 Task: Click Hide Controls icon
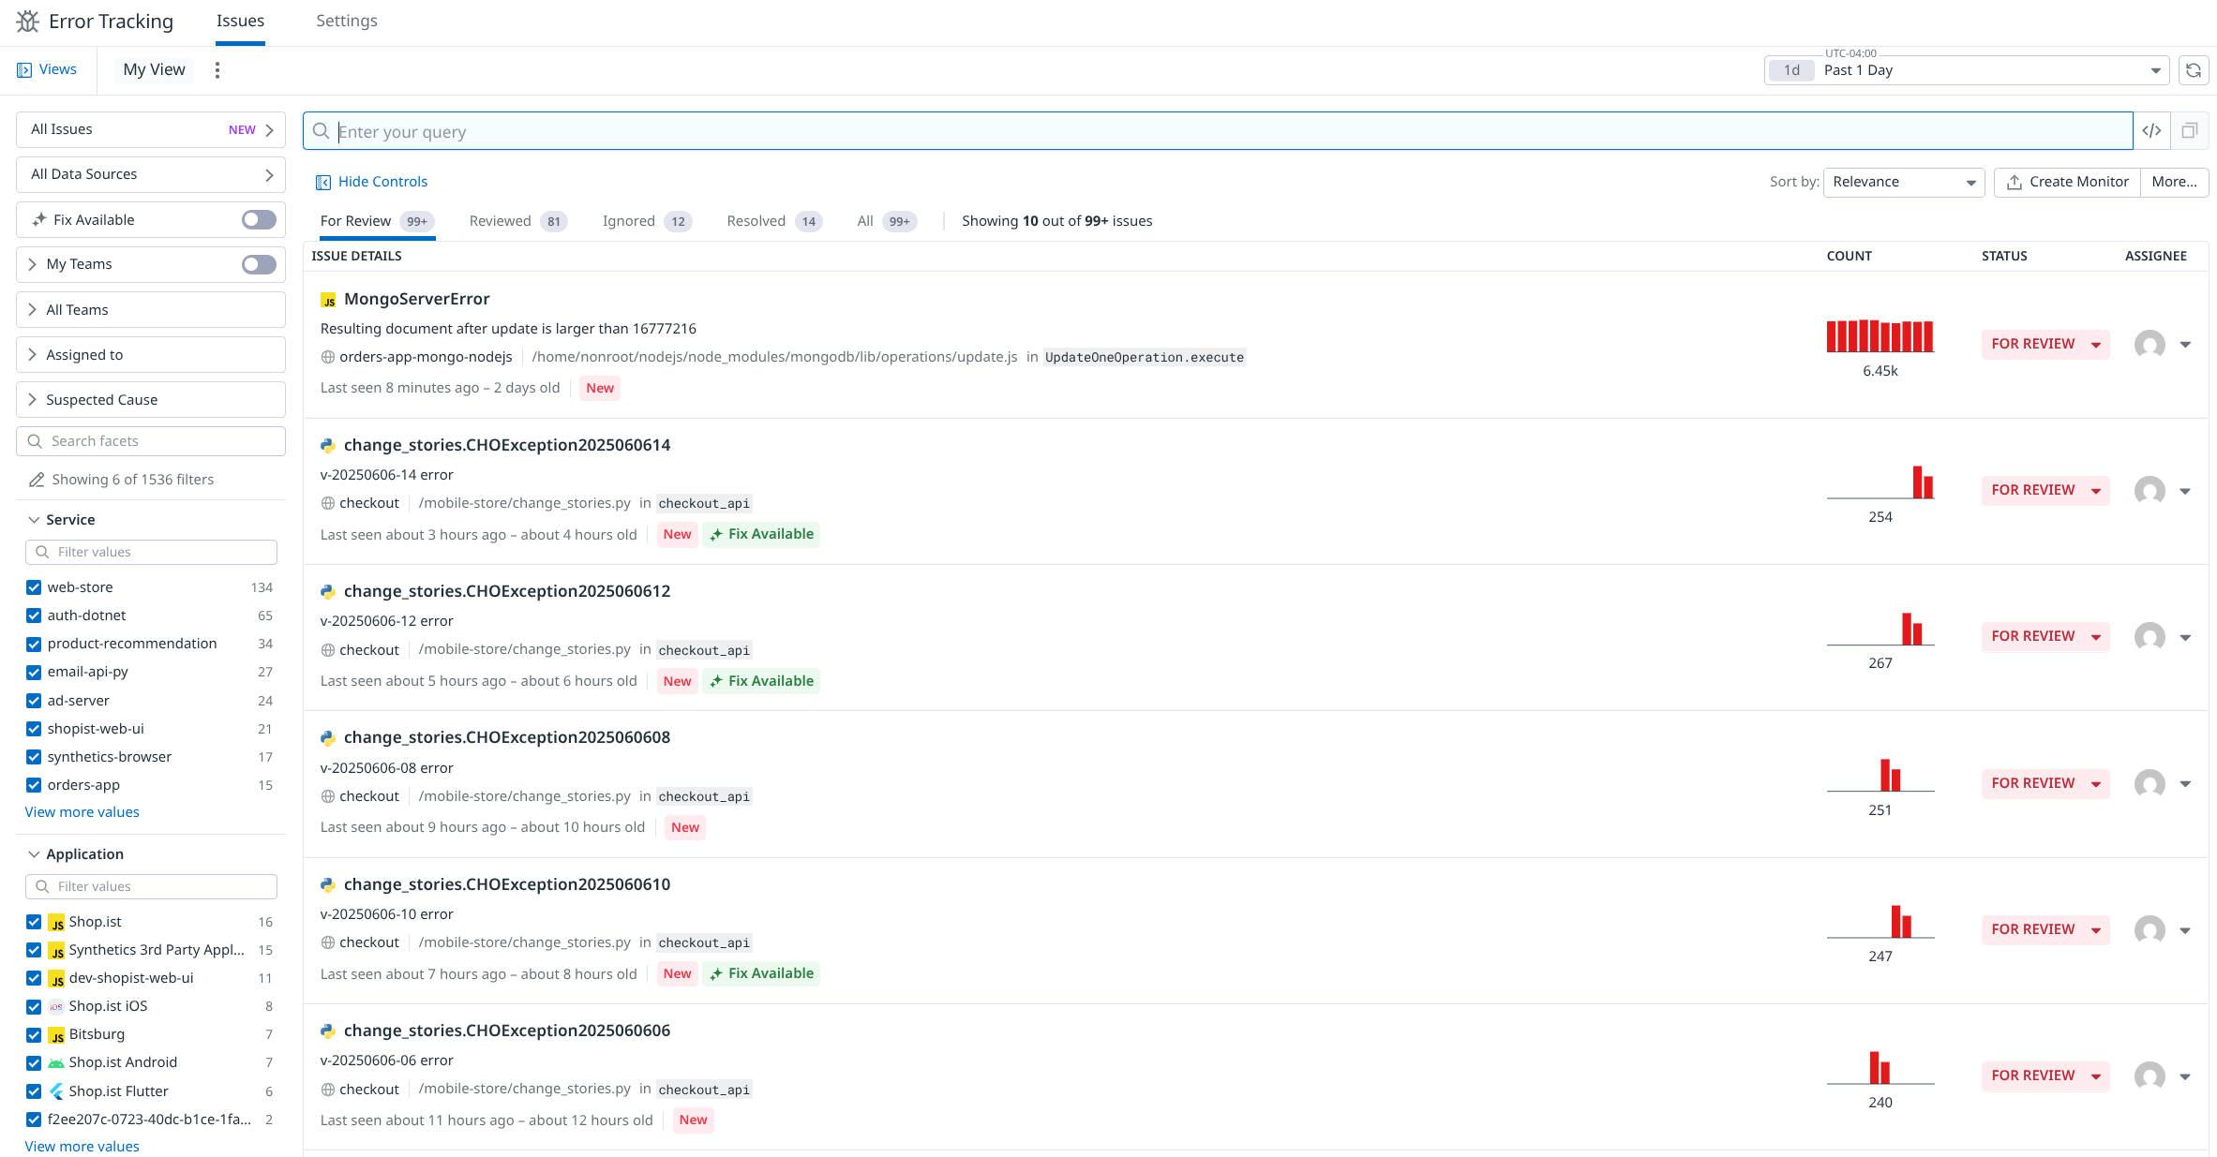click(x=323, y=182)
